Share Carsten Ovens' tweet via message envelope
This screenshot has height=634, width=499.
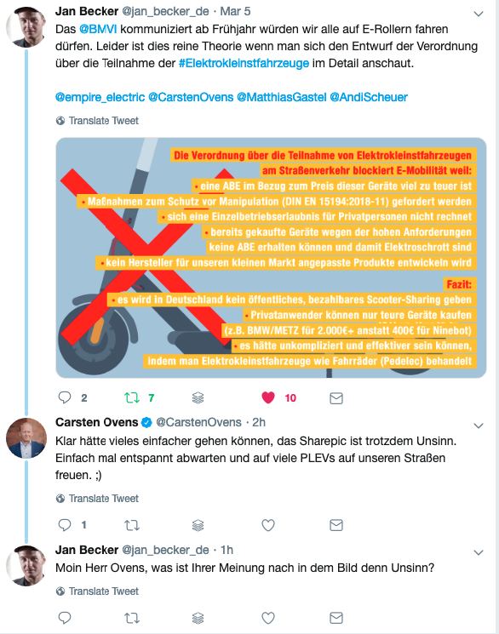[336, 525]
